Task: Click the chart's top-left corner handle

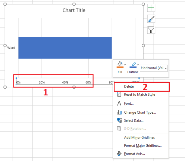Action: (5, 4)
